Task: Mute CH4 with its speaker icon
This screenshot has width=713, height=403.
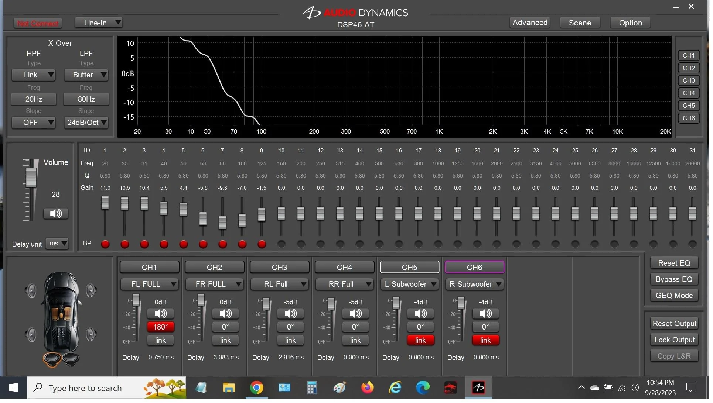Action: (x=356, y=314)
